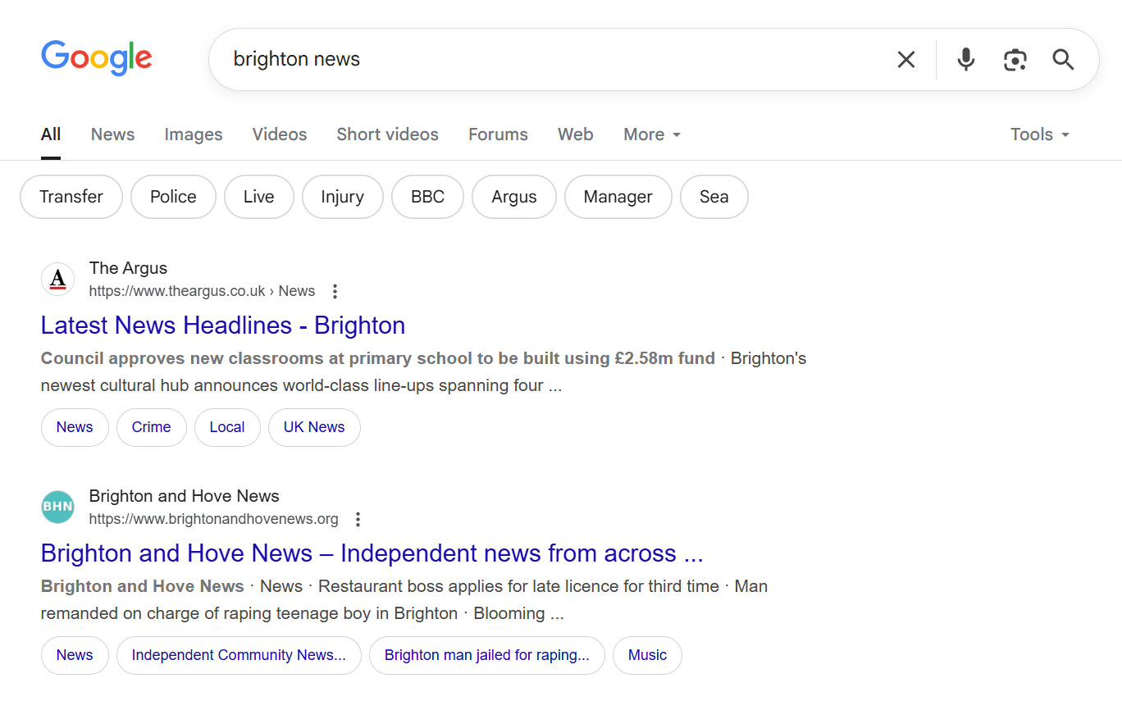Click the Brighton and Hove News site name
This screenshot has height=701, width=1122.
pyautogui.click(x=184, y=496)
